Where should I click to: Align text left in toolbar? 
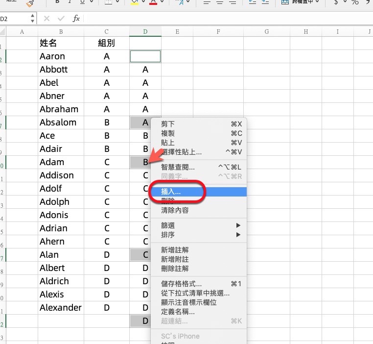click(207, 2)
